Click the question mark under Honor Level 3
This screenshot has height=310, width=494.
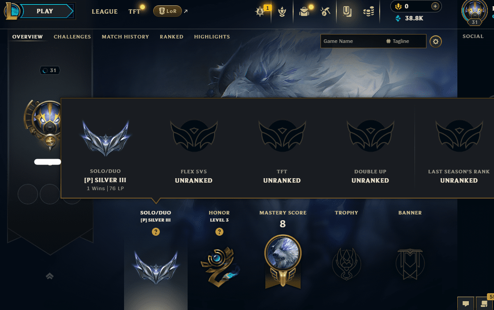pos(219,232)
